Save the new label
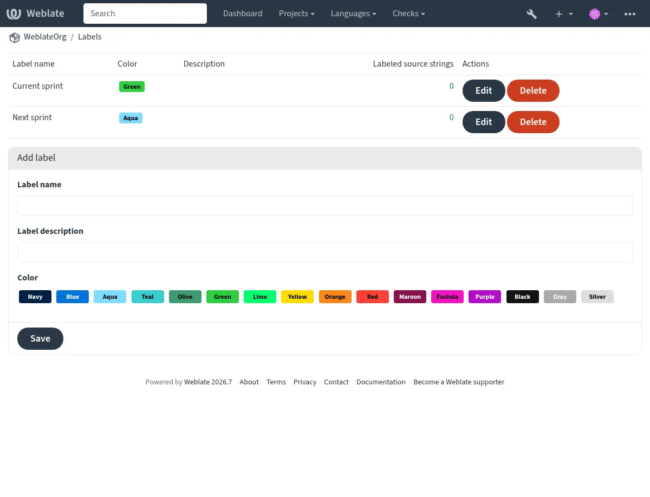 pos(40,338)
